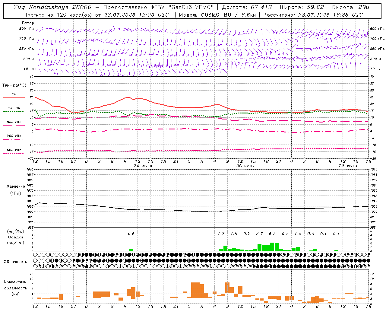This screenshot has height=309, width=386.
Task: Click the 0.6 precipitation total
Action: pos(311,234)
